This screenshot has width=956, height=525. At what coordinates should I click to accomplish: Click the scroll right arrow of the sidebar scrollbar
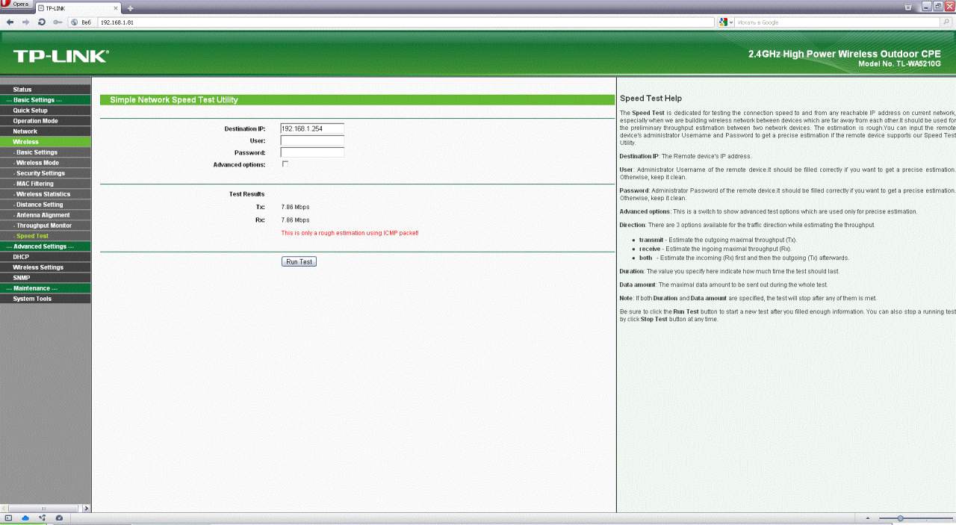(x=87, y=508)
